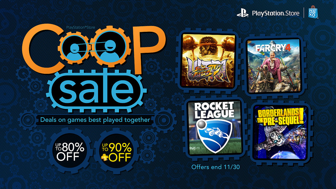
Task: Click the PlayStation logo icon
Action: 242,13
